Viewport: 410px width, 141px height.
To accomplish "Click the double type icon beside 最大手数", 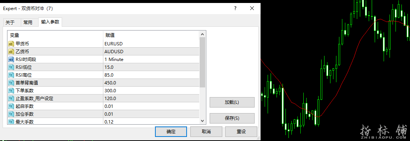I will 11,122.
